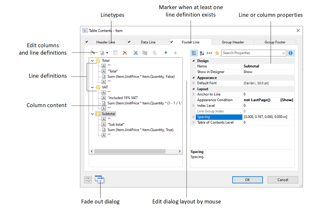Viewport: 316px width, 210px height.
Task: Open the new line definition dropdown arrow
Action: click(107, 53)
